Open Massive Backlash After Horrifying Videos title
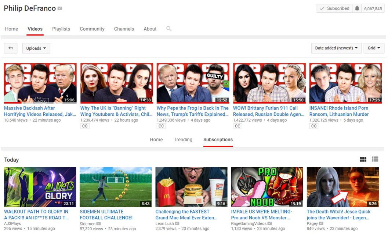This screenshot has height=238, width=388. (x=40, y=111)
